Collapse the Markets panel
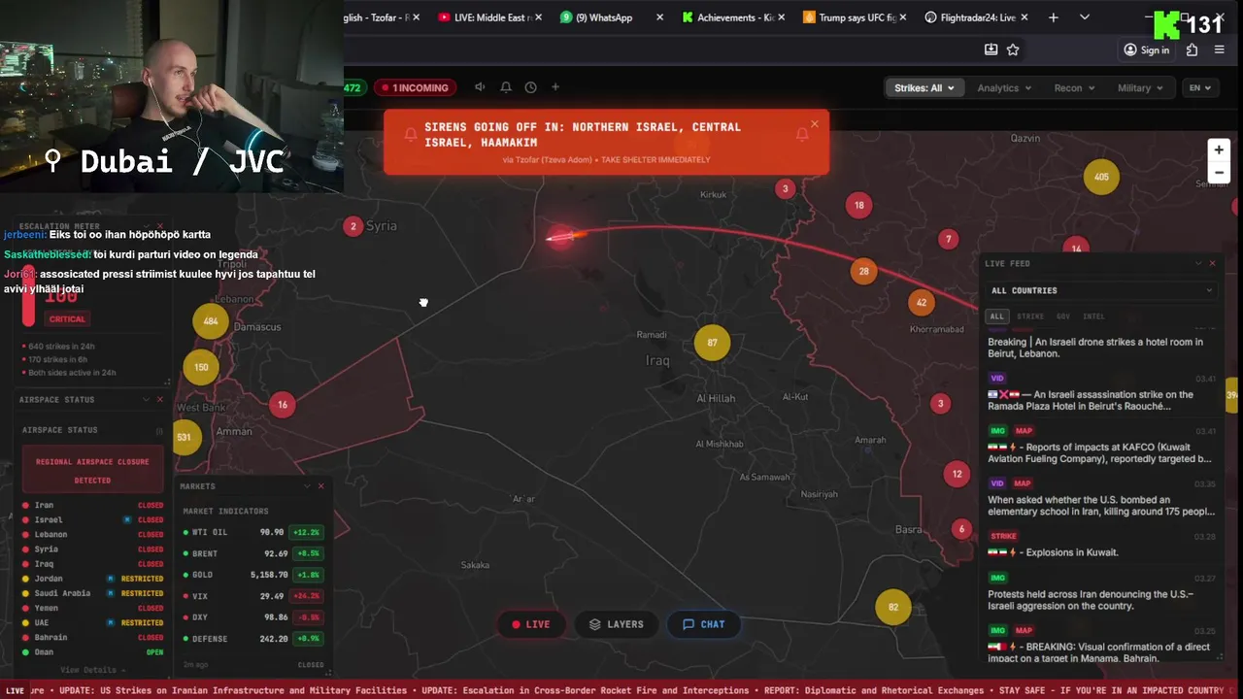Viewport: 1243px width, 699px height. tap(307, 485)
